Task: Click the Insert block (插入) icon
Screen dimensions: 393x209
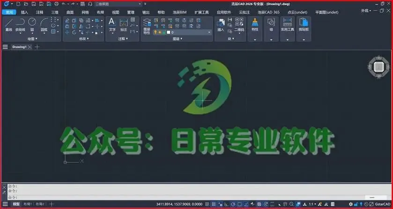Action: [x=221, y=25]
